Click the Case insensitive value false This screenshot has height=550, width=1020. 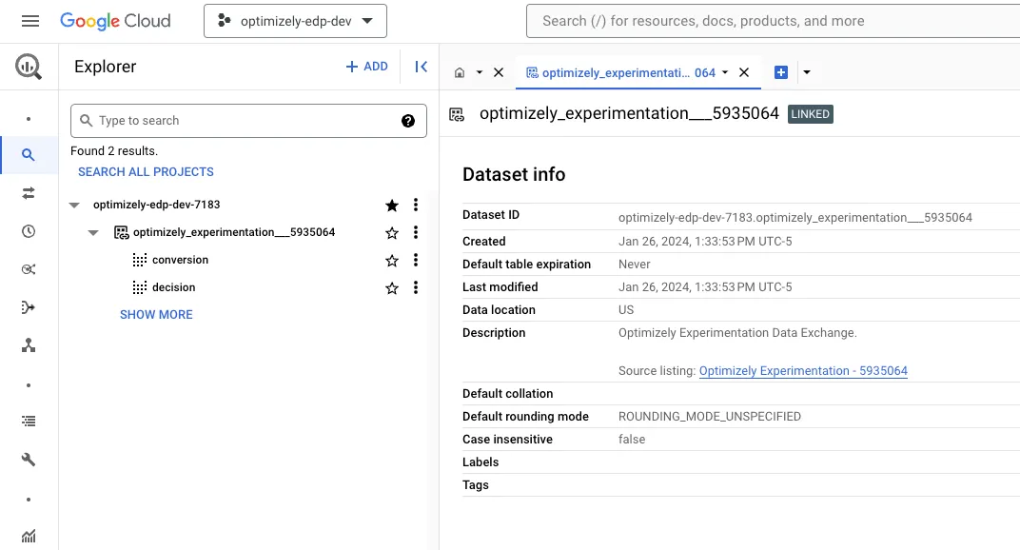click(x=632, y=440)
